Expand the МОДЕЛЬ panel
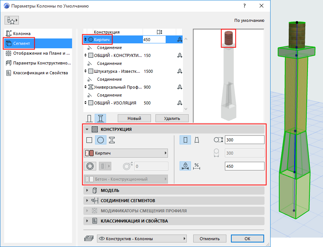 tap(88, 190)
